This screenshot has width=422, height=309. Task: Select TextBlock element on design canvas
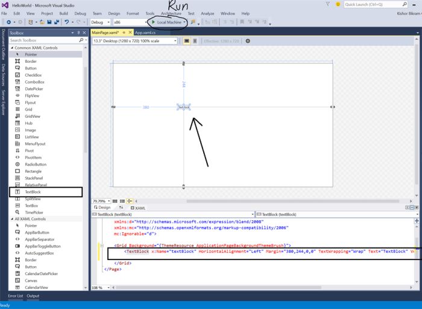tap(184, 107)
